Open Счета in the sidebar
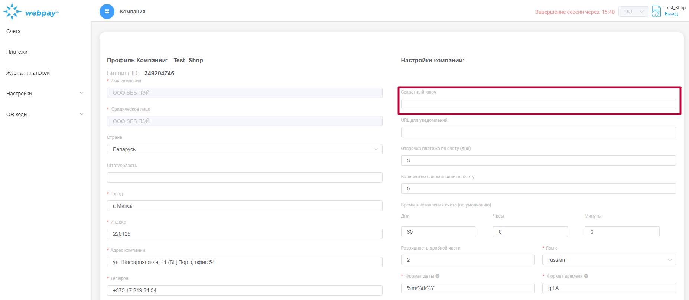The width and height of the screenshot is (689, 300). point(13,31)
